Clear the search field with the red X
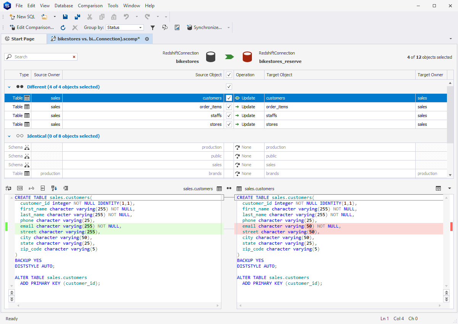The image size is (458, 324). (74, 57)
